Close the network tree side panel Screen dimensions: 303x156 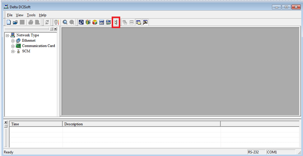pos(55,29)
